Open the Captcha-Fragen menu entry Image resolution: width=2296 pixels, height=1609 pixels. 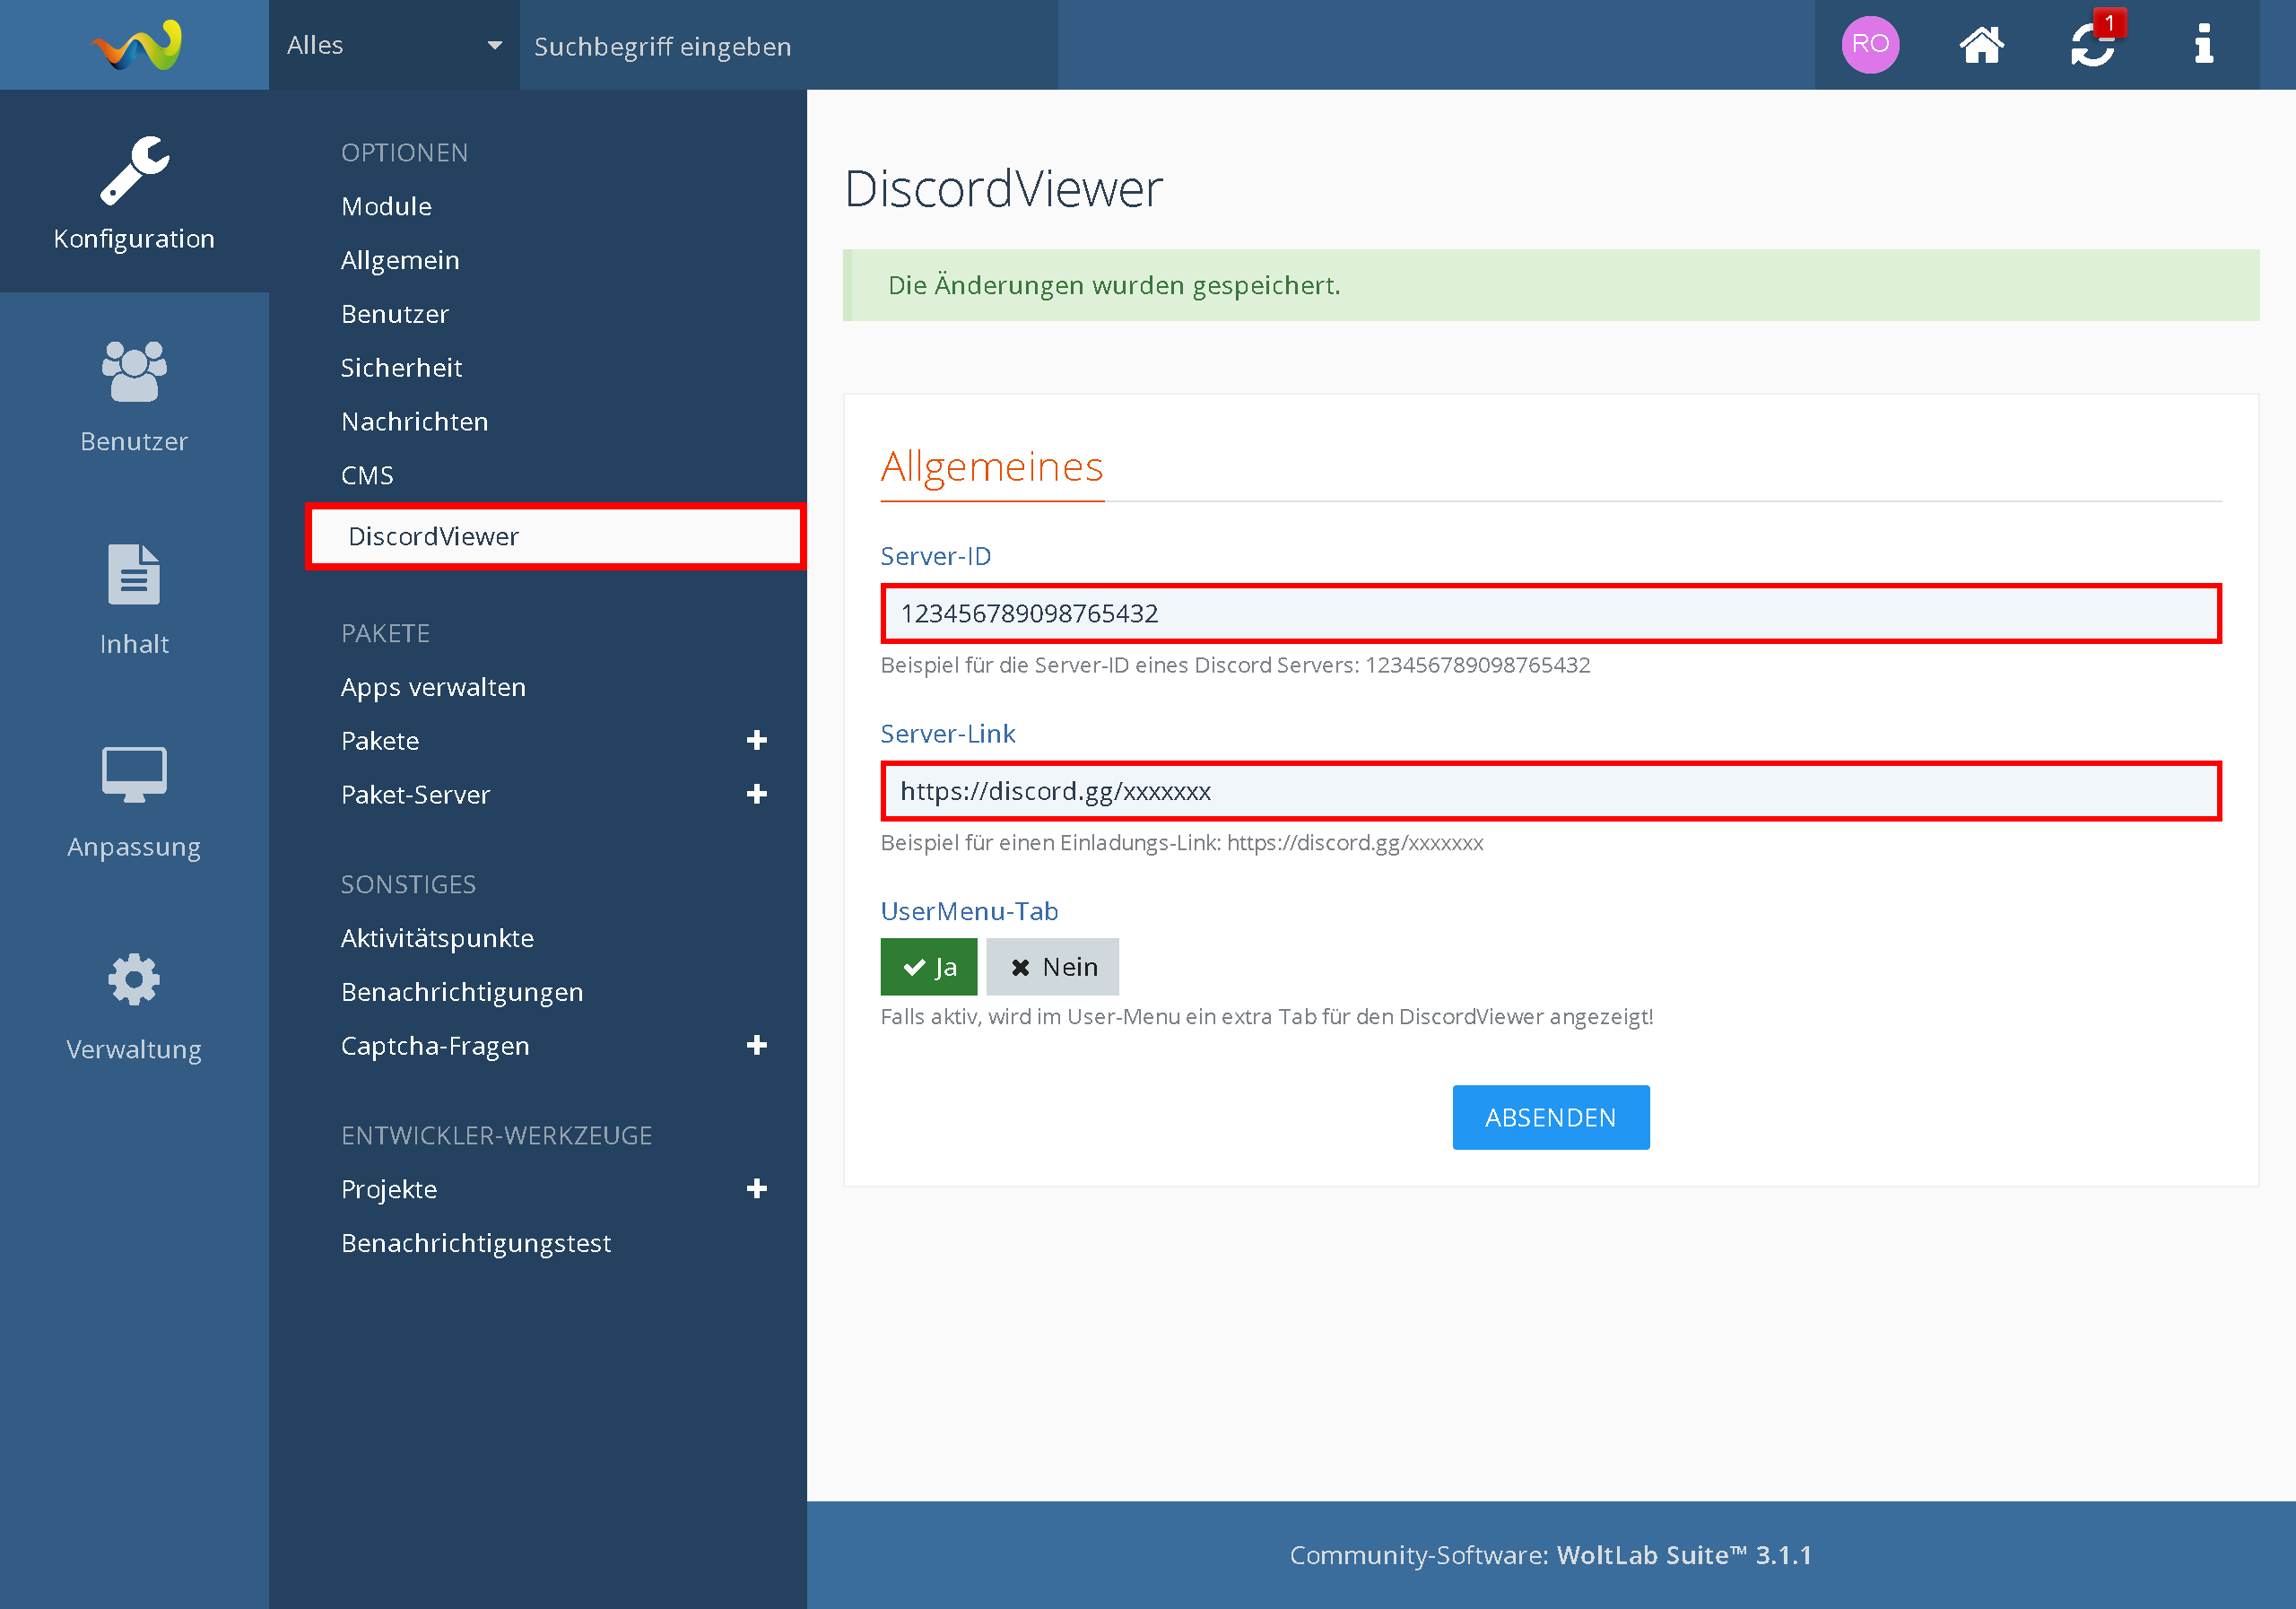coord(435,1046)
